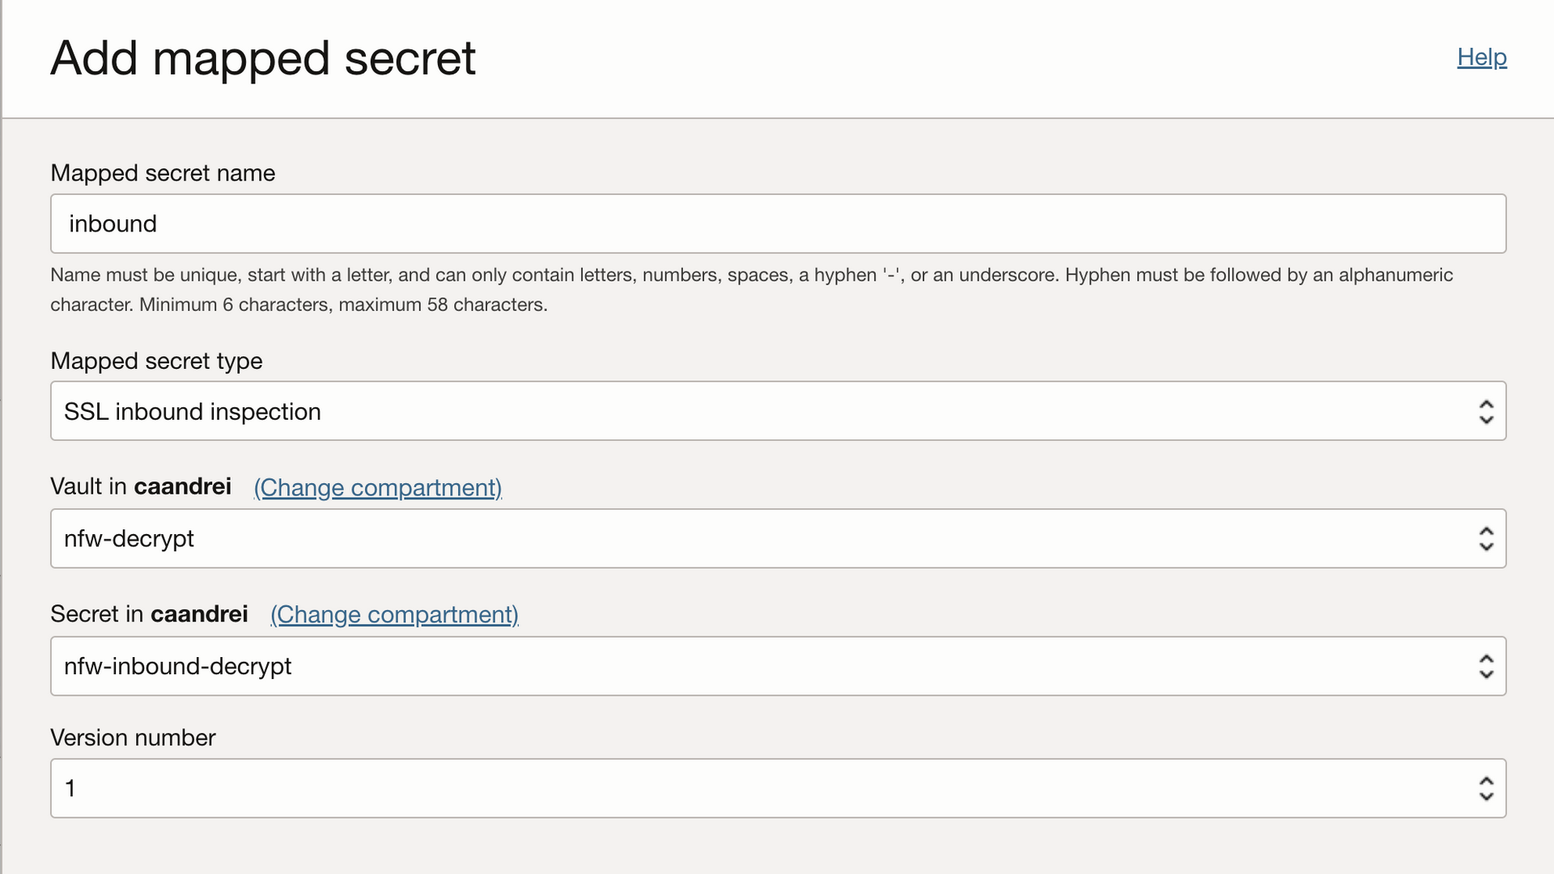1554x874 pixels.
Task: Click the Mapped secret type label
Action: (x=156, y=361)
